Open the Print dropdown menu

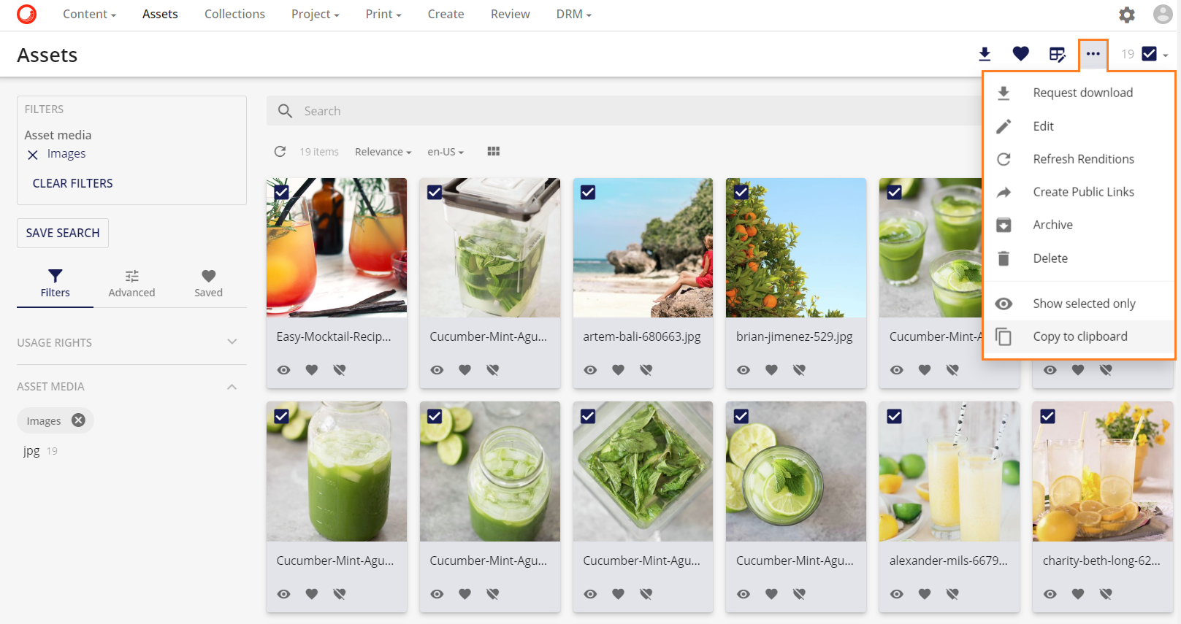pos(383,14)
